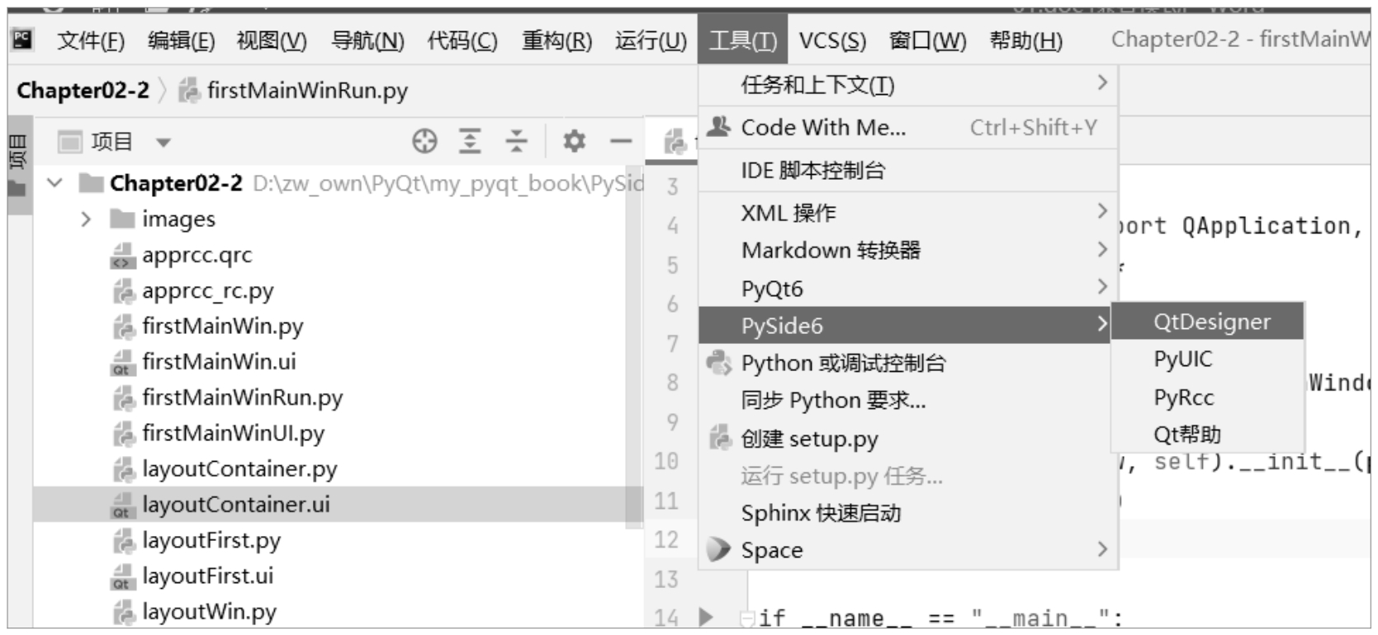Viewport: 1378px width, 635px height.
Task: Click the firstMainWinRun.py breadcrumb file icon
Action: pyautogui.click(x=190, y=91)
